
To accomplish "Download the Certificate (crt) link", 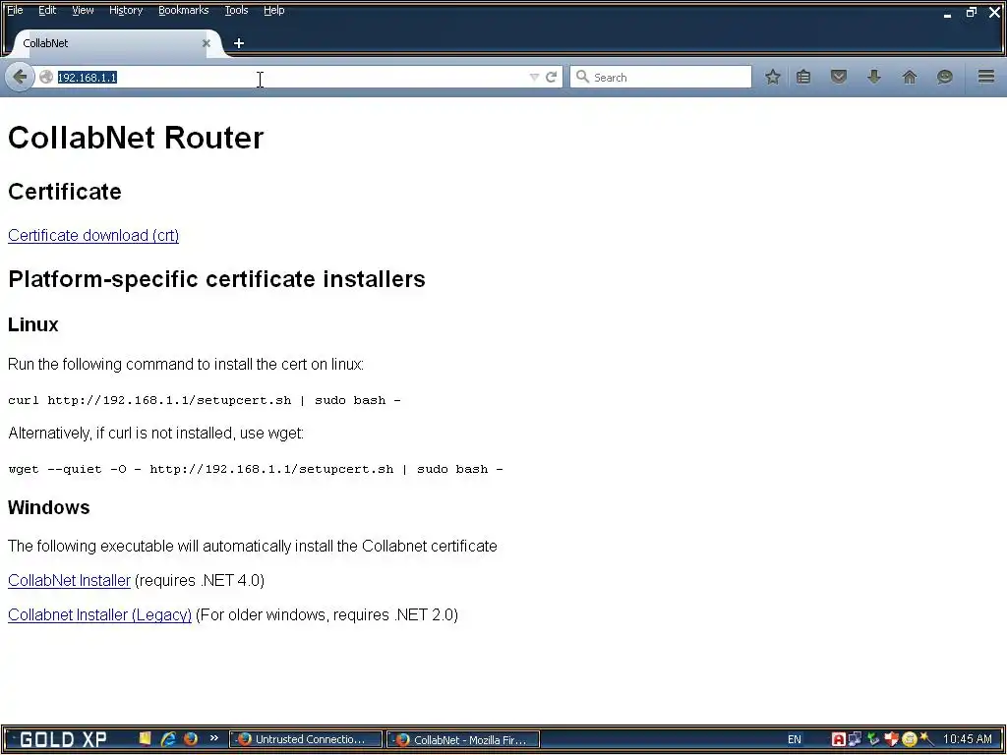I will 93,236.
